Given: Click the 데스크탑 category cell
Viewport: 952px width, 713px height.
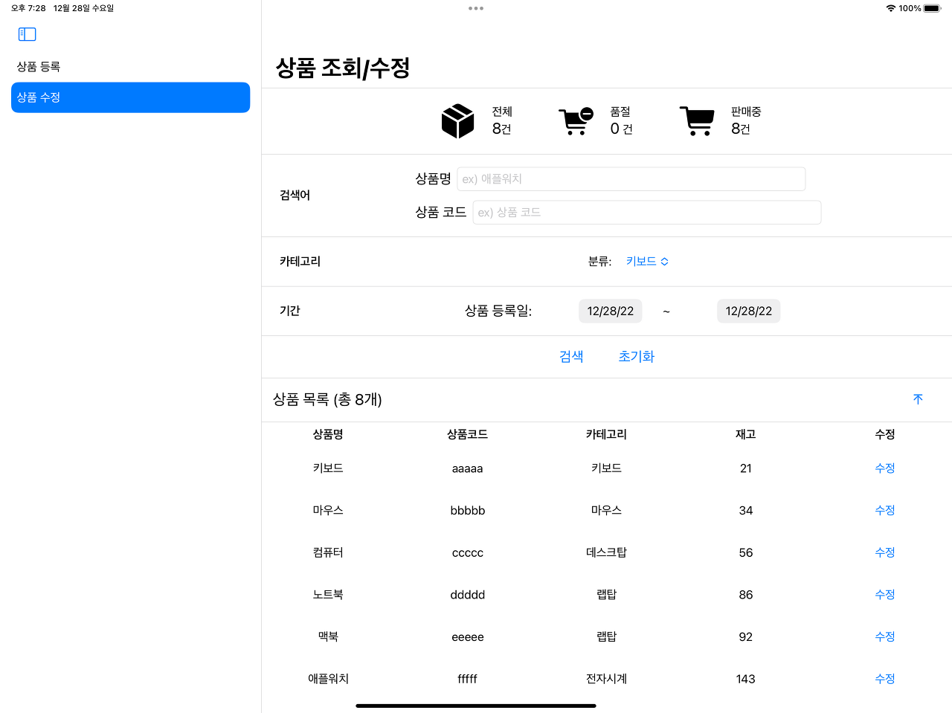Looking at the screenshot, I should click(606, 552).
